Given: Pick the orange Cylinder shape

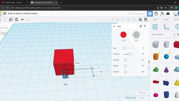Looking at the screenshot, I should tap(156, 56).
